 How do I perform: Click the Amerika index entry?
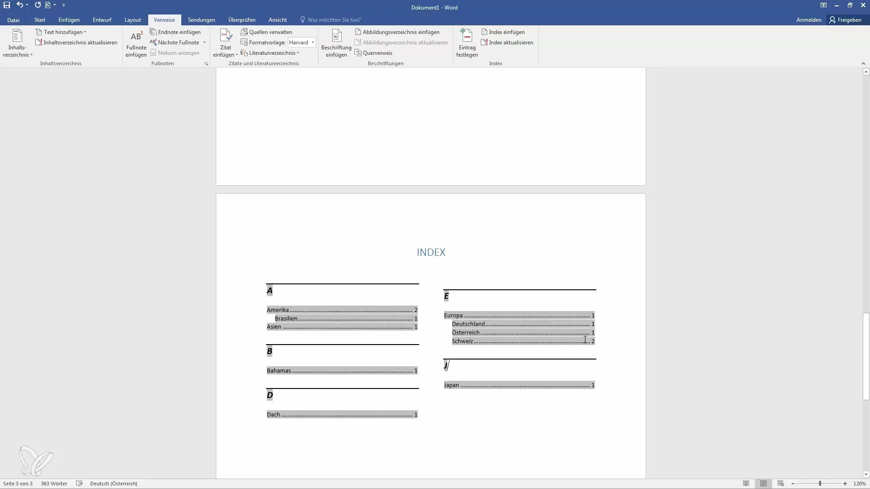[342, 310]
